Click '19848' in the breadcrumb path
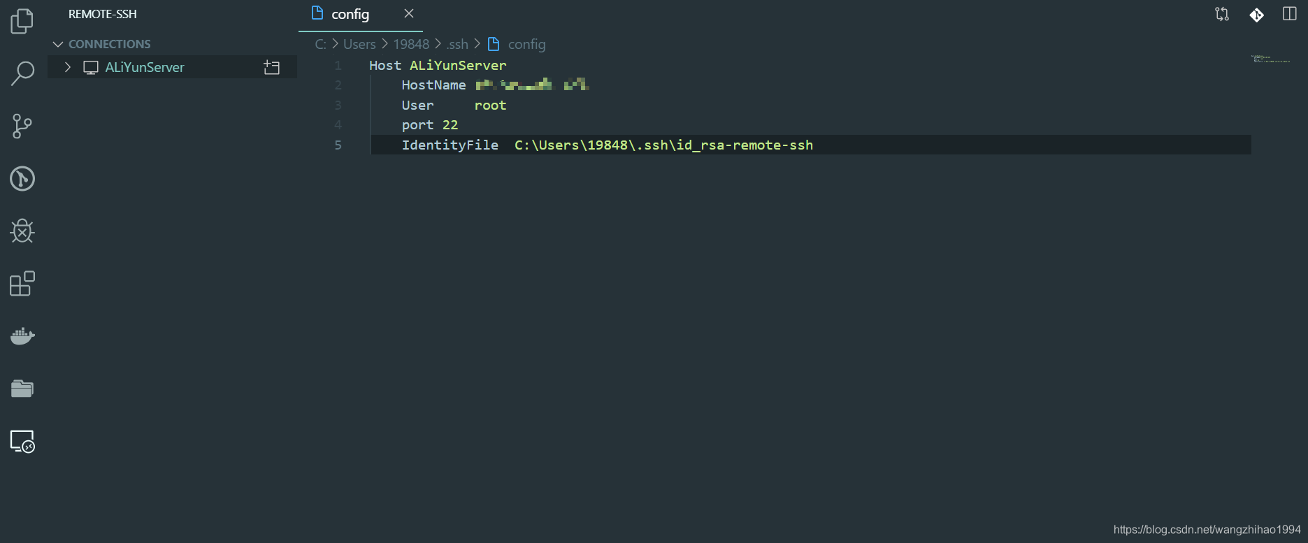This screenshot has width=1308, height=543. point(411,44)
